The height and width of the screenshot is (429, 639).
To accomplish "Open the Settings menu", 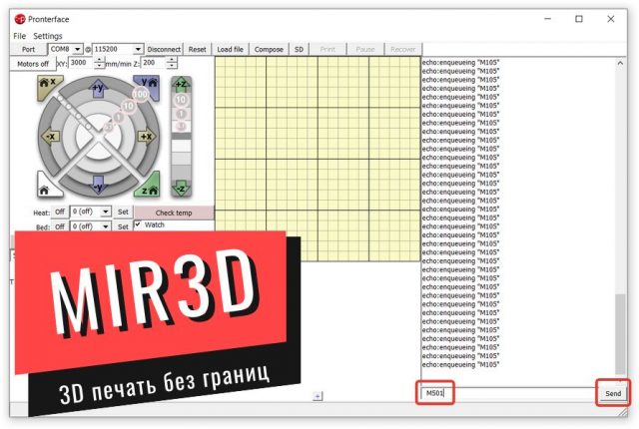I will tap(48, 36).
